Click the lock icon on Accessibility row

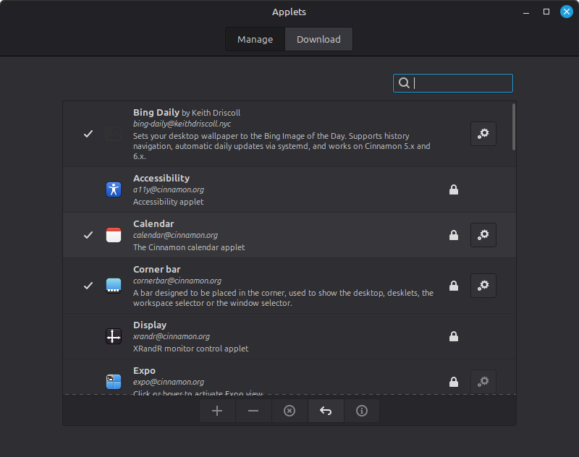tap(454, 189)
